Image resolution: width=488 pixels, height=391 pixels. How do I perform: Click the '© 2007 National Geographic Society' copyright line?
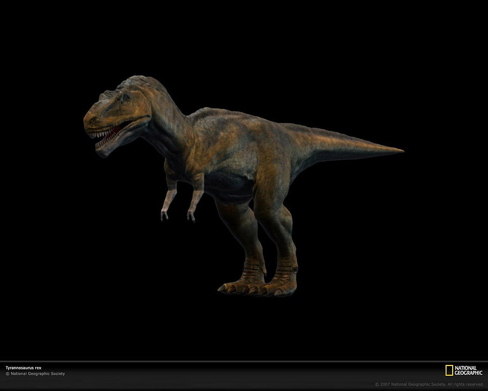429,384
